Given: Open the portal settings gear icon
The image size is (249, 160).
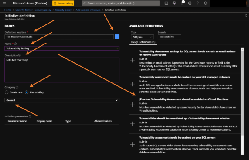Looking at the screenshot, I should point(190,3).
